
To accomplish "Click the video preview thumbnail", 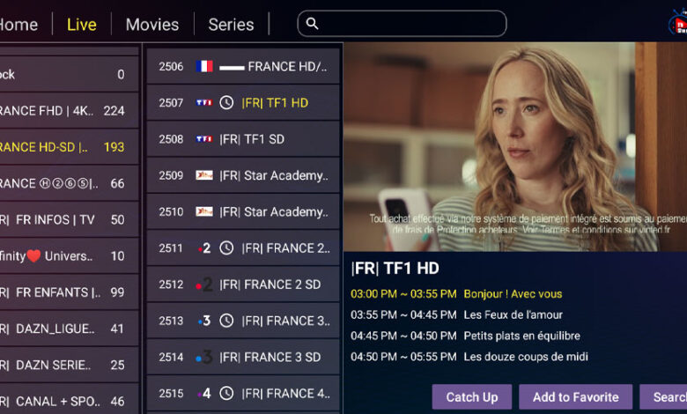I will pyautogui.click(x=515, y=147).
